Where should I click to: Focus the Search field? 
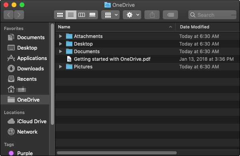(x=212, y=15)
